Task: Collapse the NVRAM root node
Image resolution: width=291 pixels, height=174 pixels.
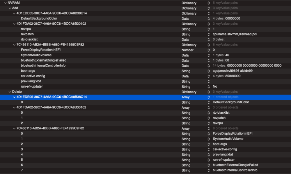Action: tap(5, 3)
